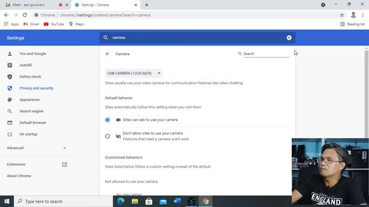Open Word from taskbar

[177, 201]
